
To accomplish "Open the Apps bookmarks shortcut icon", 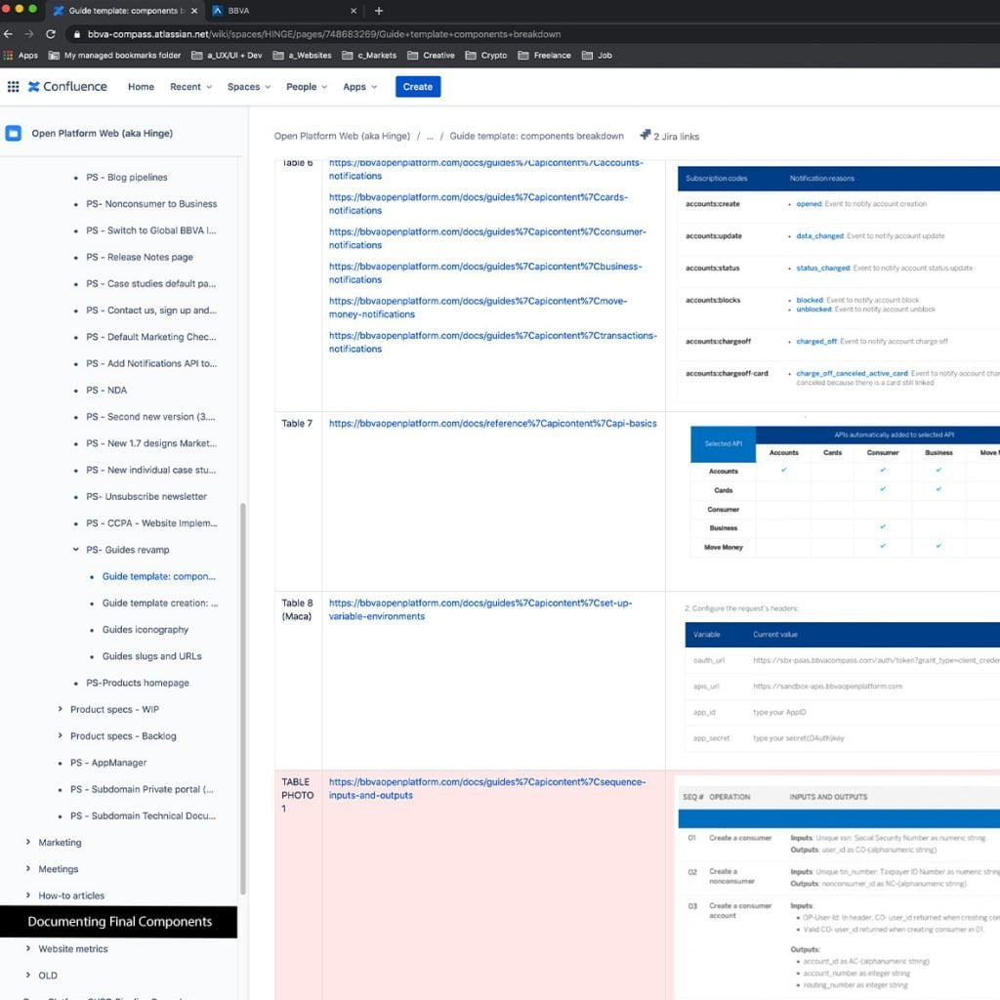I will pyautogui.click(x=9, y=56).
